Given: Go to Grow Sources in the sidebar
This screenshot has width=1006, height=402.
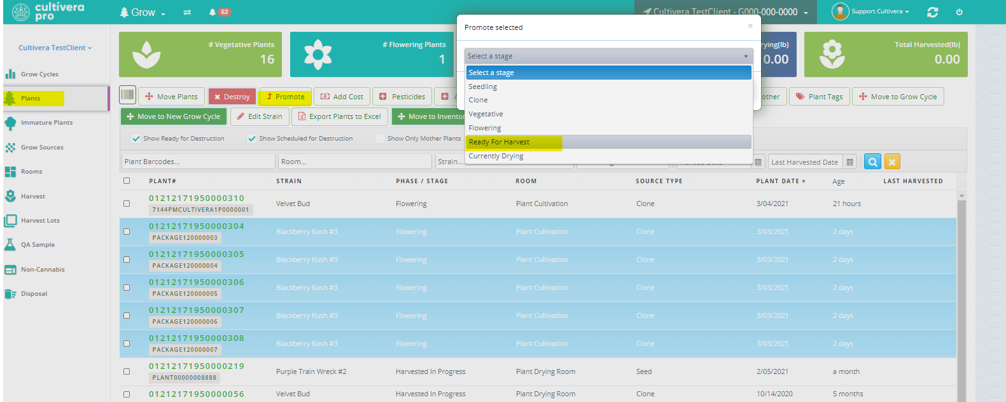Looking at the screenshot, I should tap(42, 148).
